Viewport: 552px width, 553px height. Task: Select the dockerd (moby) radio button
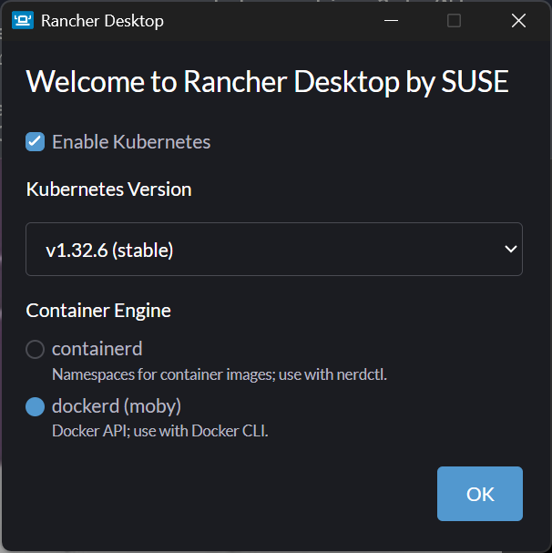35,406
